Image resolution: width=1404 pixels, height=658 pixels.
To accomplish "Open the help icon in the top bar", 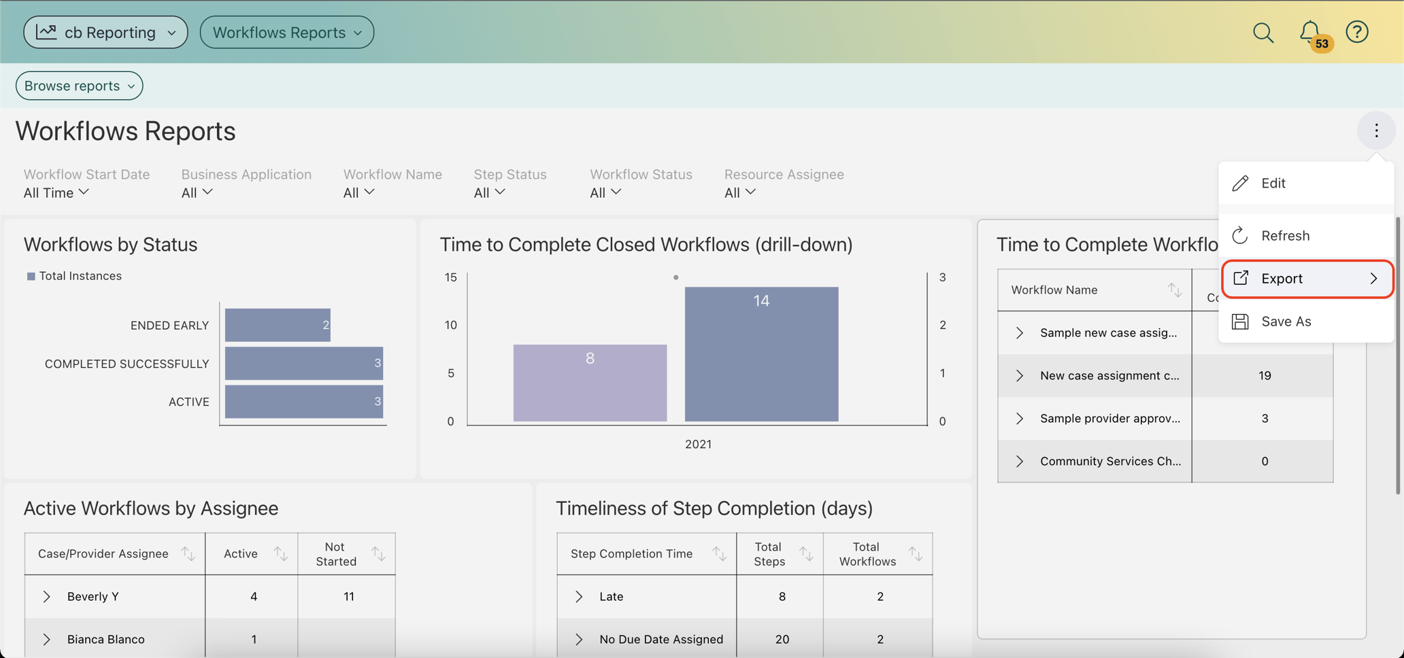I will click(1357, 32).
